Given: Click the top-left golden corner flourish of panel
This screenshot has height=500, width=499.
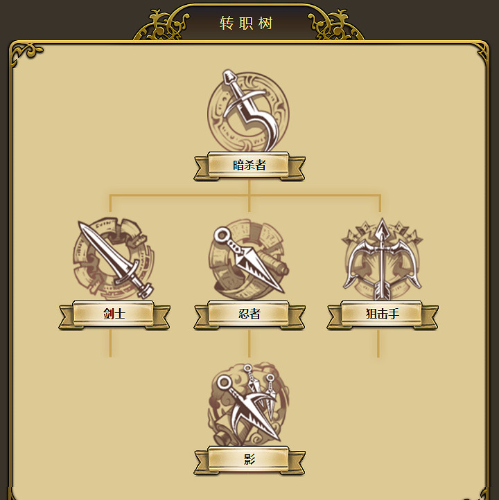Looking at the screenshot, I should (26, 53).
